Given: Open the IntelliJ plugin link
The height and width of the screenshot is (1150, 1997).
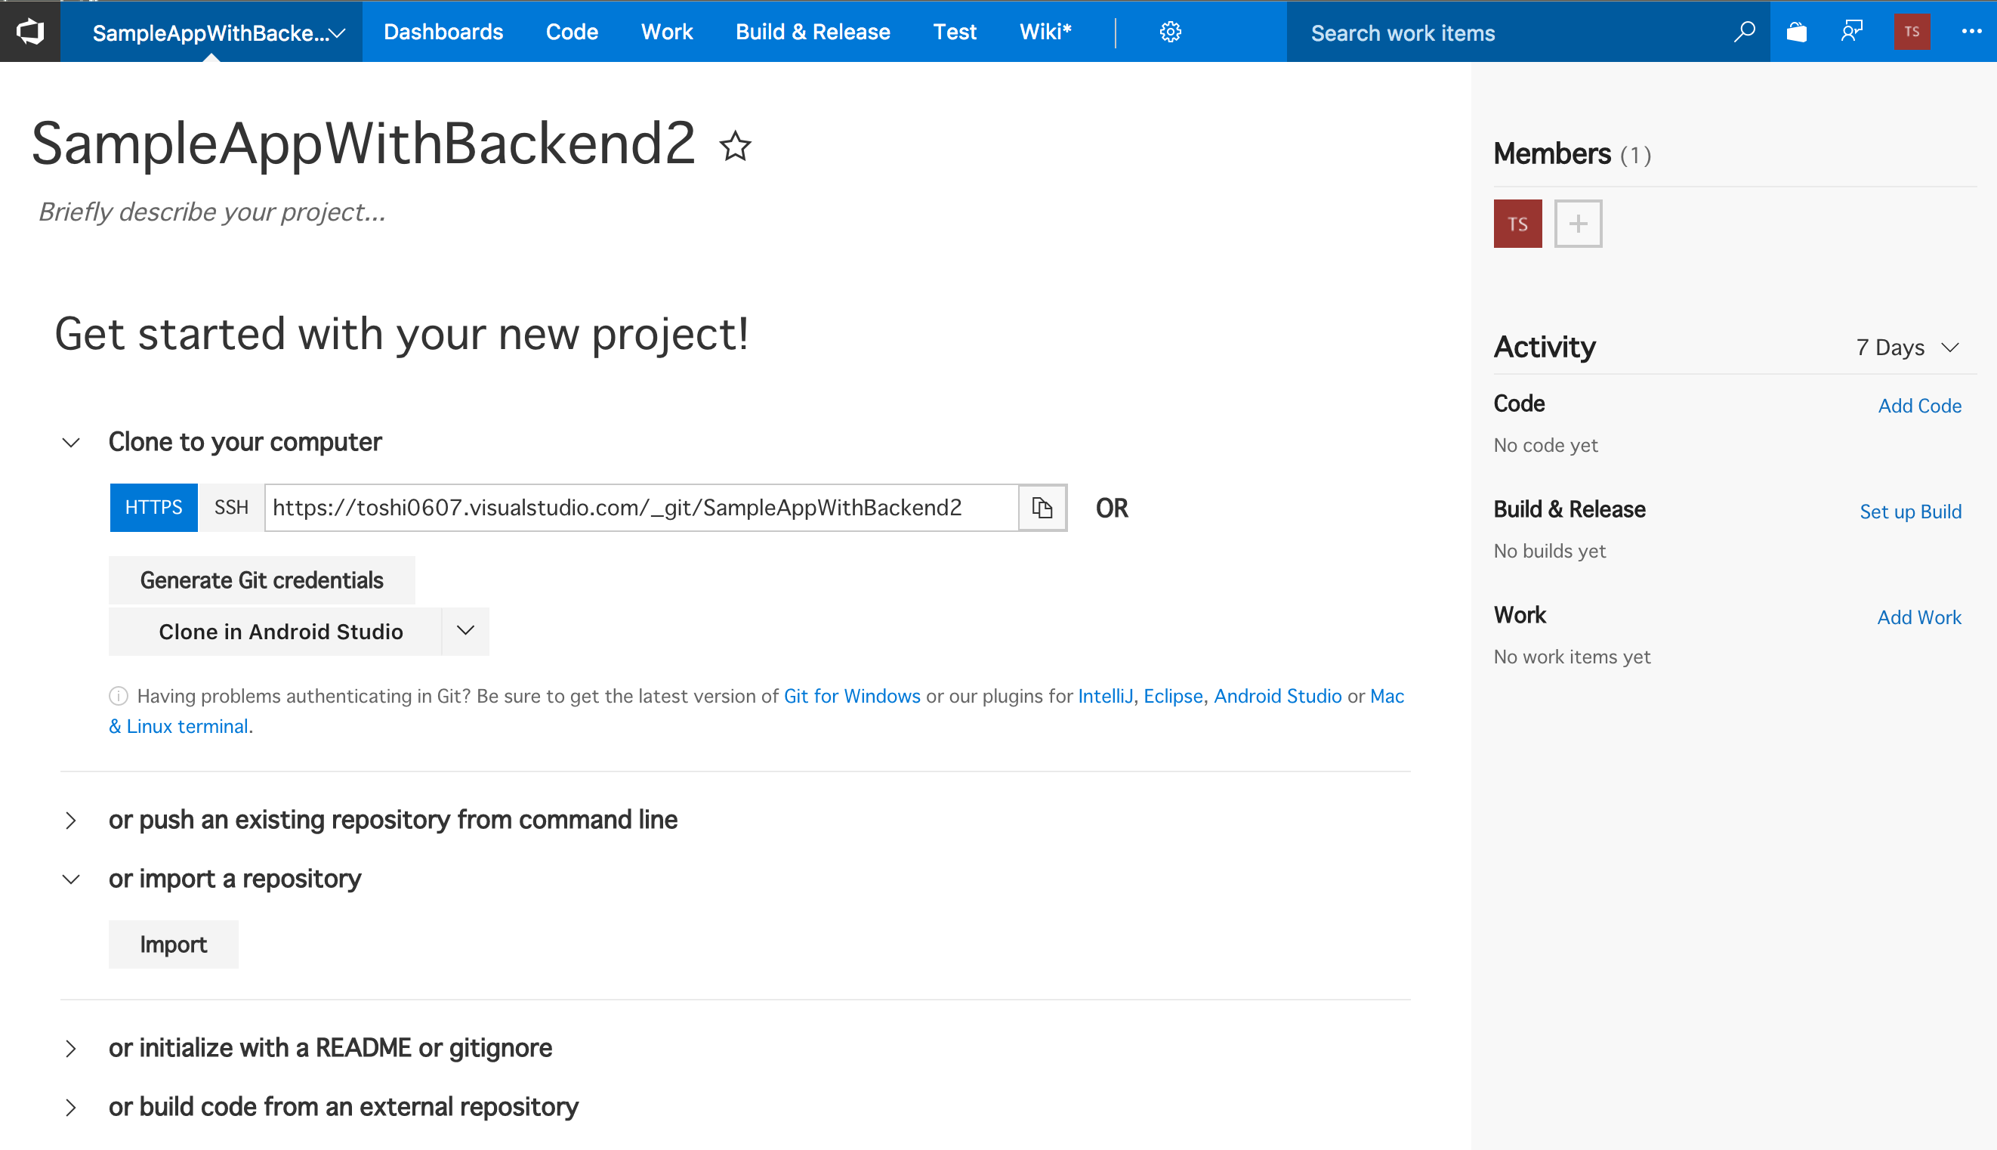Looking at the screenshot, I should pyautogui.click(x=1105, y=697).
